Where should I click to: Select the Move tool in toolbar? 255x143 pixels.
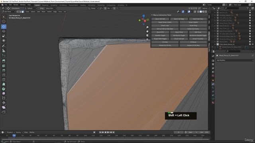point(4,27)
